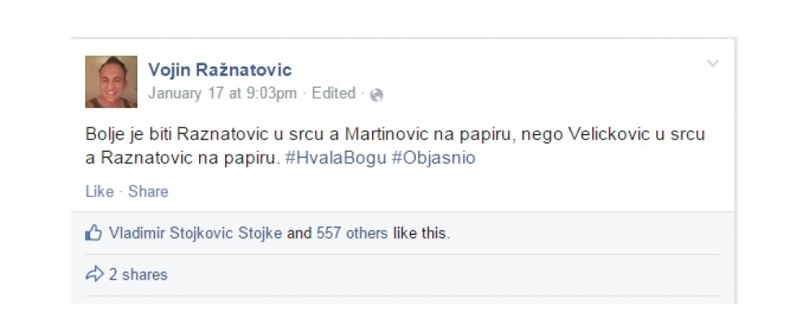Open the January 17 at 9:03pm timestamp
This screenshot has width=796, height=325.
click(222, 93)
